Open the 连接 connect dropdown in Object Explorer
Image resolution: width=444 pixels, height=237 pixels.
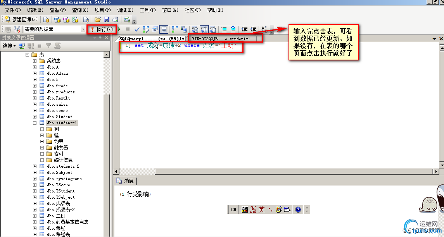pyautogui.click(x=9, y=46)
